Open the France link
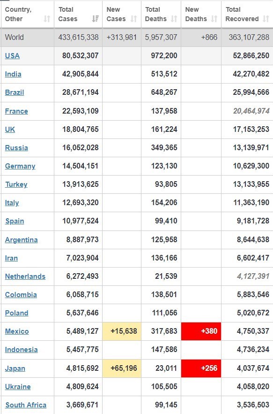This screenshot has height=414, width=273. [16, 111]
